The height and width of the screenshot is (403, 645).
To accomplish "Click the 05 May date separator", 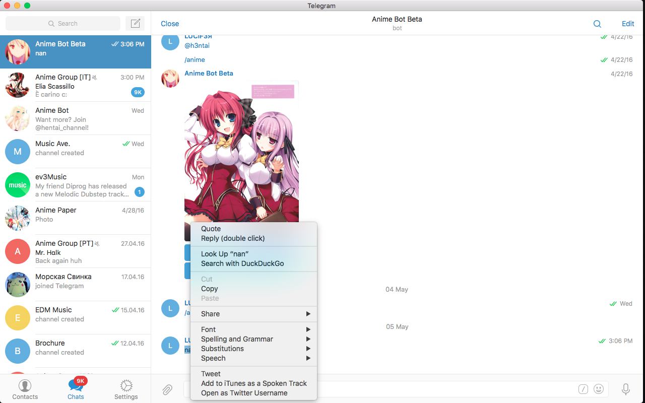I will [x=397, y=327].
